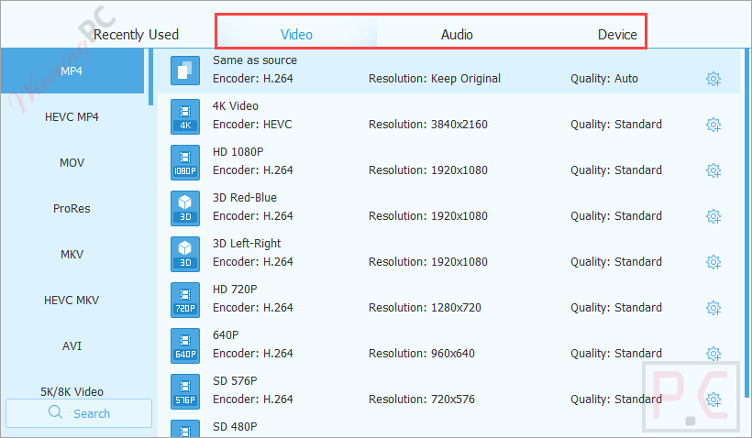Click the magnifier icon in Search box
Screen dimensions: 752x438
click(x=56, y=411)
